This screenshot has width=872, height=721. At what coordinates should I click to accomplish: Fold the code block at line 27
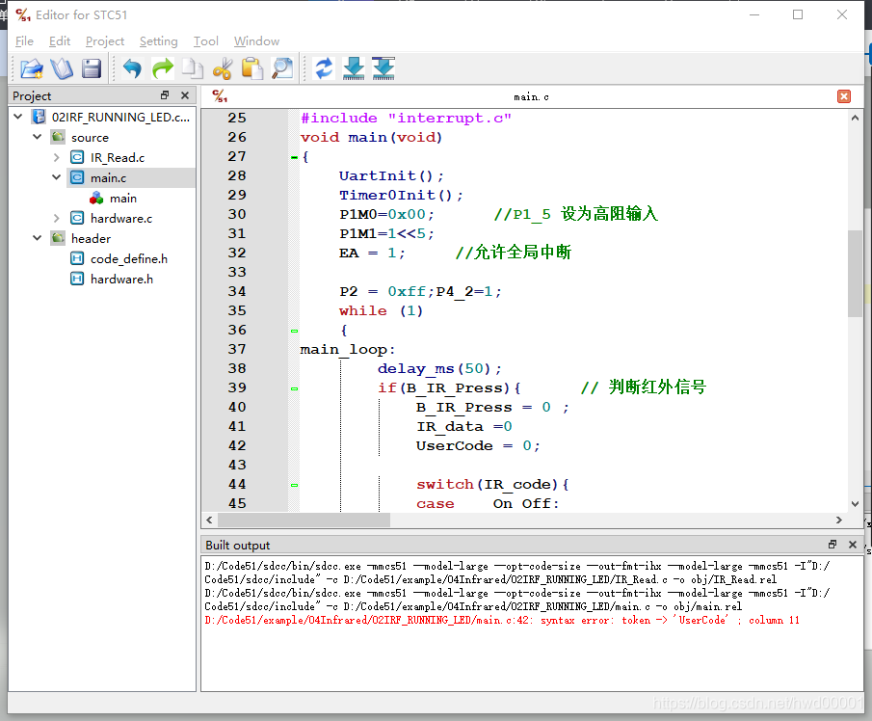click(x=294, y=157)
